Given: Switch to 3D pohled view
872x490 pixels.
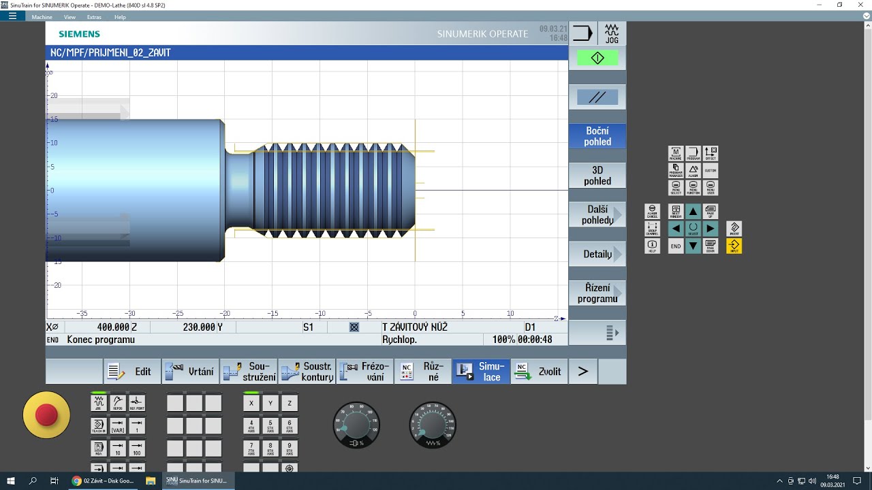Looking at the screenshot, I should tap(597, 176).
